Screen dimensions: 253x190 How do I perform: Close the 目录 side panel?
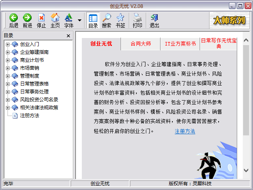point(68,36)
